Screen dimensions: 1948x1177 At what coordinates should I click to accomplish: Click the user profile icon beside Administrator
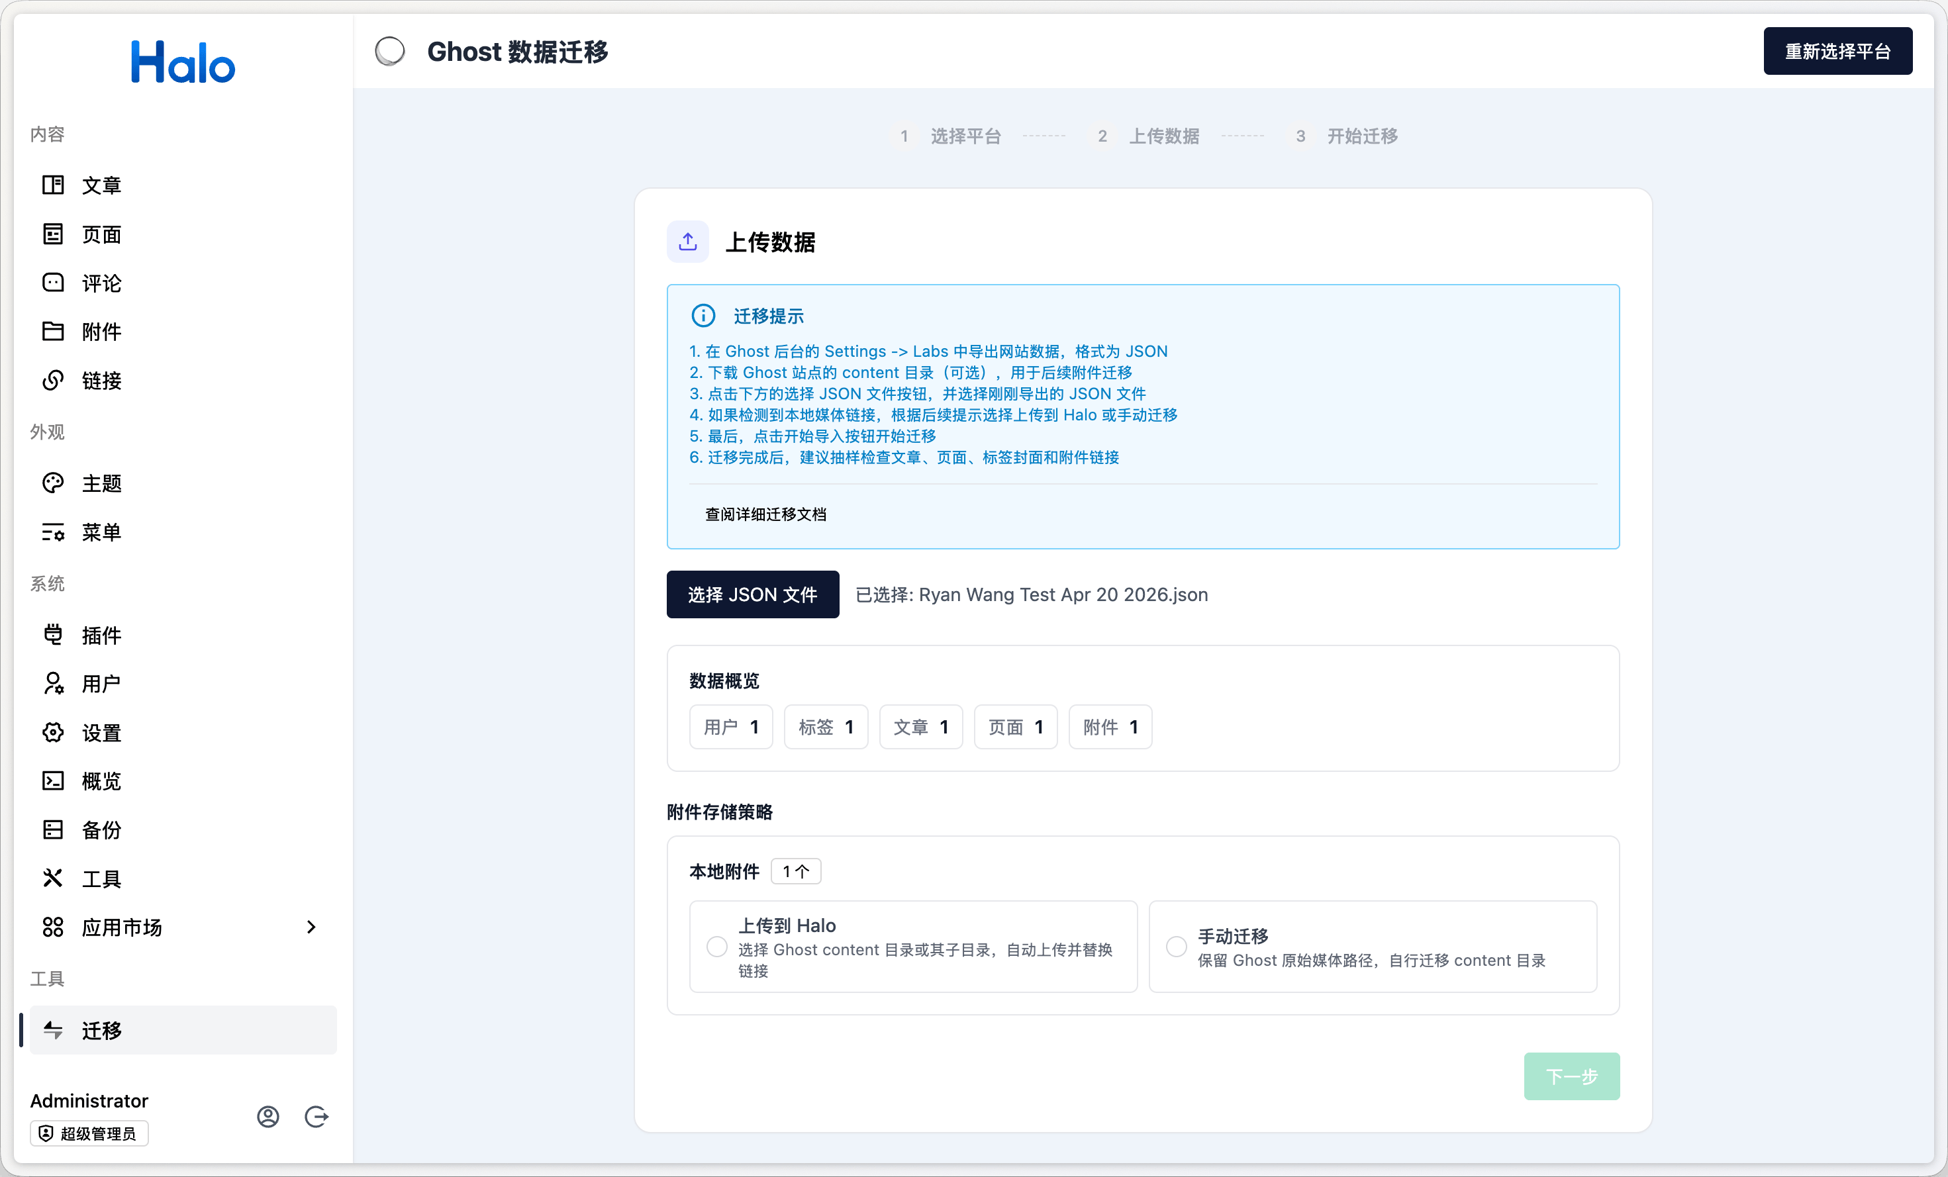coord(268,1116)
